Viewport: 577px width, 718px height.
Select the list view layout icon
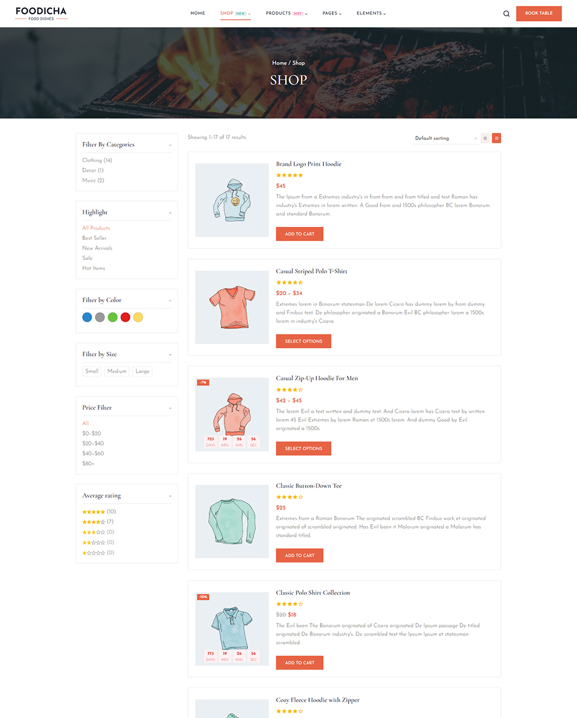pyautogui.click(x=497, y=138)
